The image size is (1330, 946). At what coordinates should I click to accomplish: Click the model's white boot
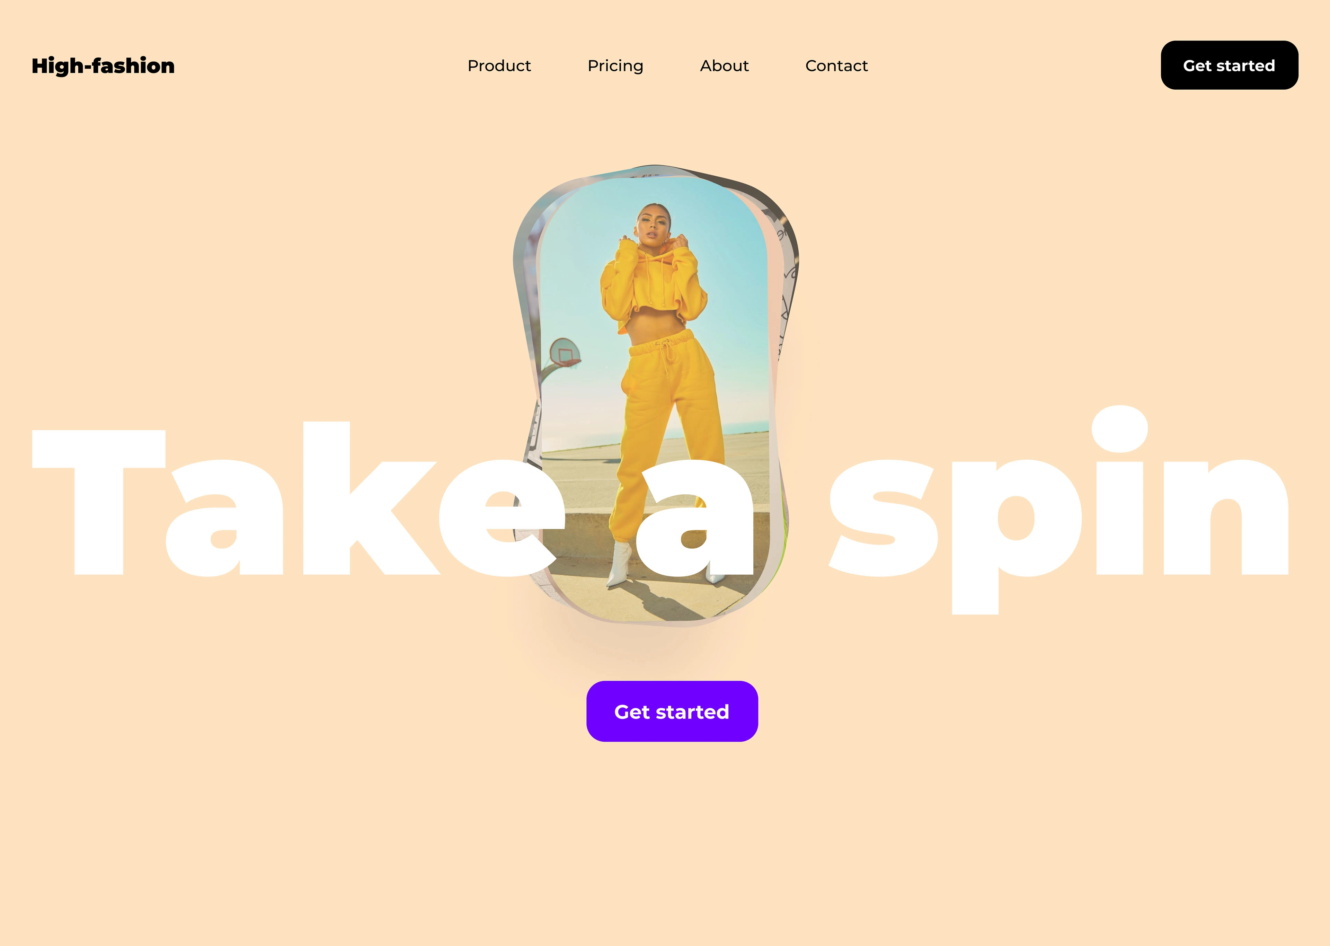619,564
